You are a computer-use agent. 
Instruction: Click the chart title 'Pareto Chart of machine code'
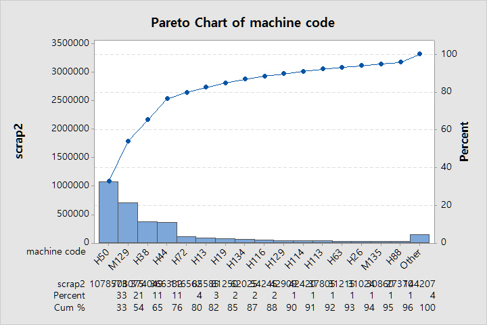point(243,22)
